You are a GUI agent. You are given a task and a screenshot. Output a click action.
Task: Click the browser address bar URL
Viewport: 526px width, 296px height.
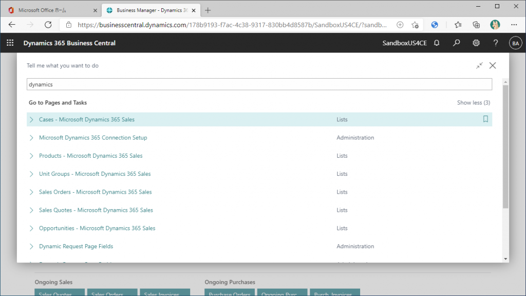pos(232,25)
